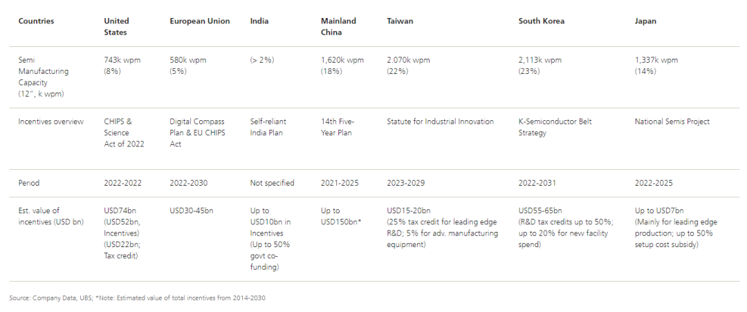
Task: Select the 'Taiwan' column header
Action: (400, 21)
